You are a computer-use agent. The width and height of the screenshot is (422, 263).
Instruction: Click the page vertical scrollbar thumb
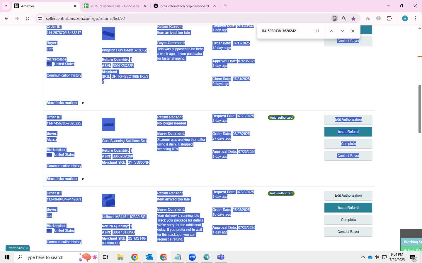point(420,109)
